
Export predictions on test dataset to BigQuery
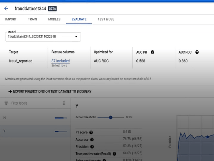point(50,91)
